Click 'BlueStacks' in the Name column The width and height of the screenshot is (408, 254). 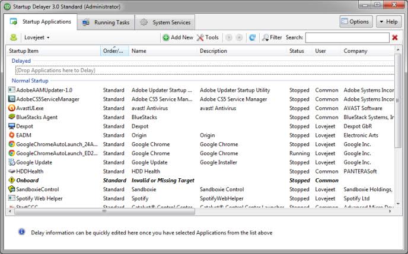[x=144, y=117]
